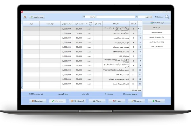191x127 pixels.
Task: Click the Product report F10 button
Action: click(77, 101)
